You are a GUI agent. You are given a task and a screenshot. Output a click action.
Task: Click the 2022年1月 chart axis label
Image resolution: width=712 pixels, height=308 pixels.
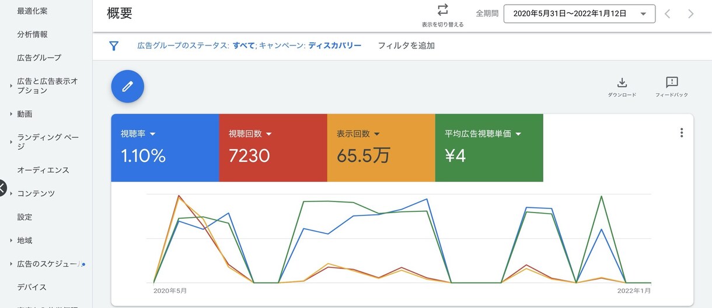click(634, 290)
